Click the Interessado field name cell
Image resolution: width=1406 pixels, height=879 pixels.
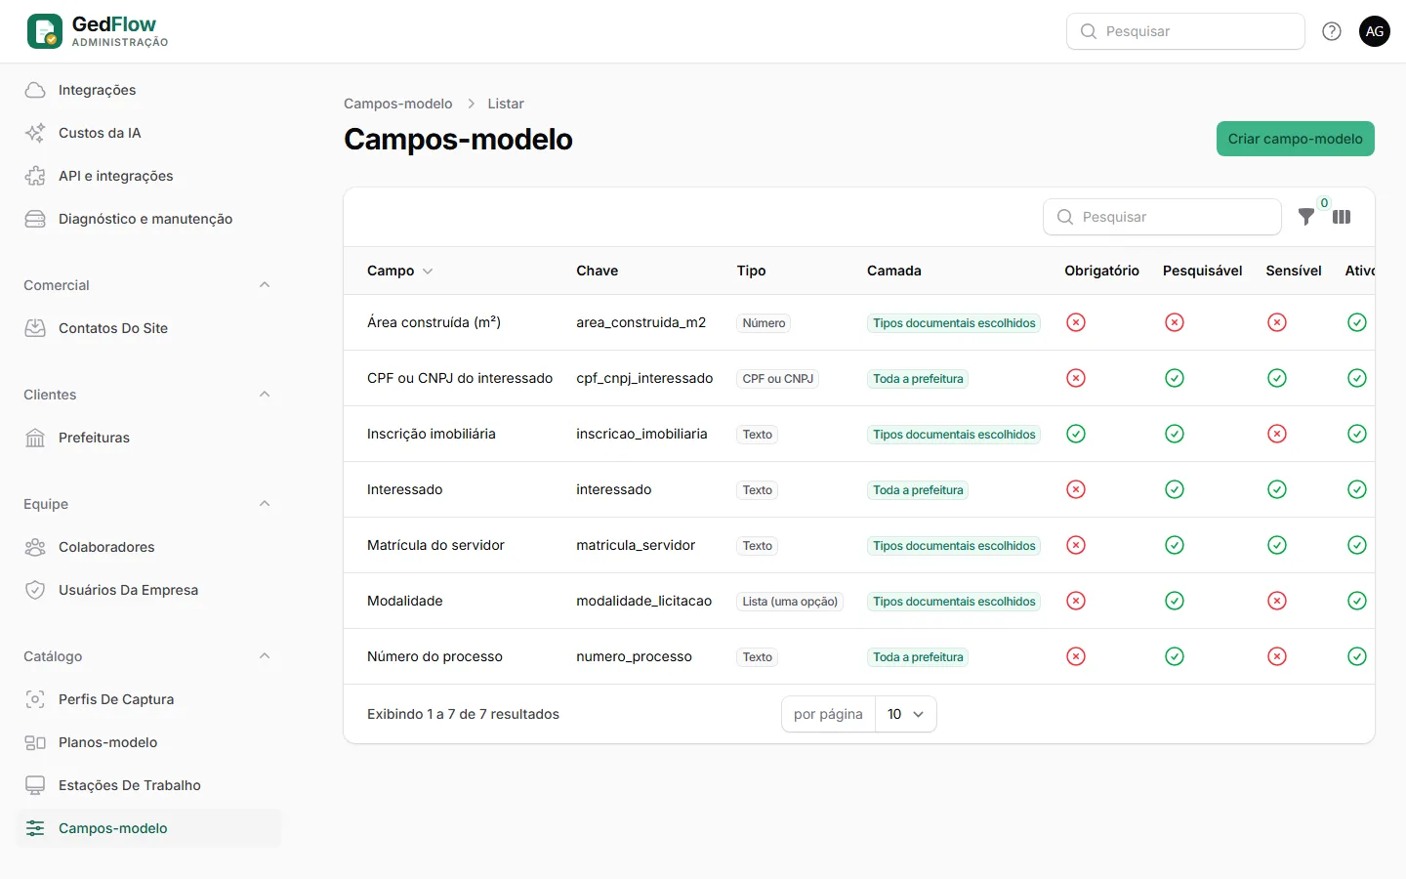click(404, 489)
